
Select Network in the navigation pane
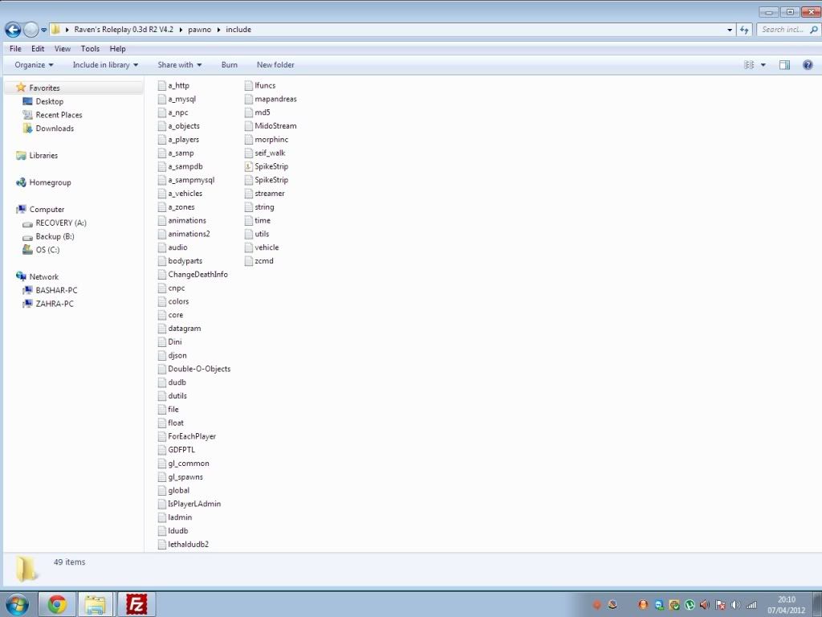(43, 277)
